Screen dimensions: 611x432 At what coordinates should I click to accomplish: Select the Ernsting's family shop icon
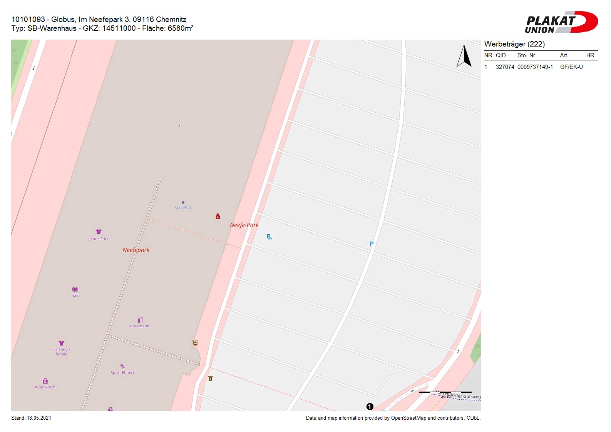coord(61,343)
